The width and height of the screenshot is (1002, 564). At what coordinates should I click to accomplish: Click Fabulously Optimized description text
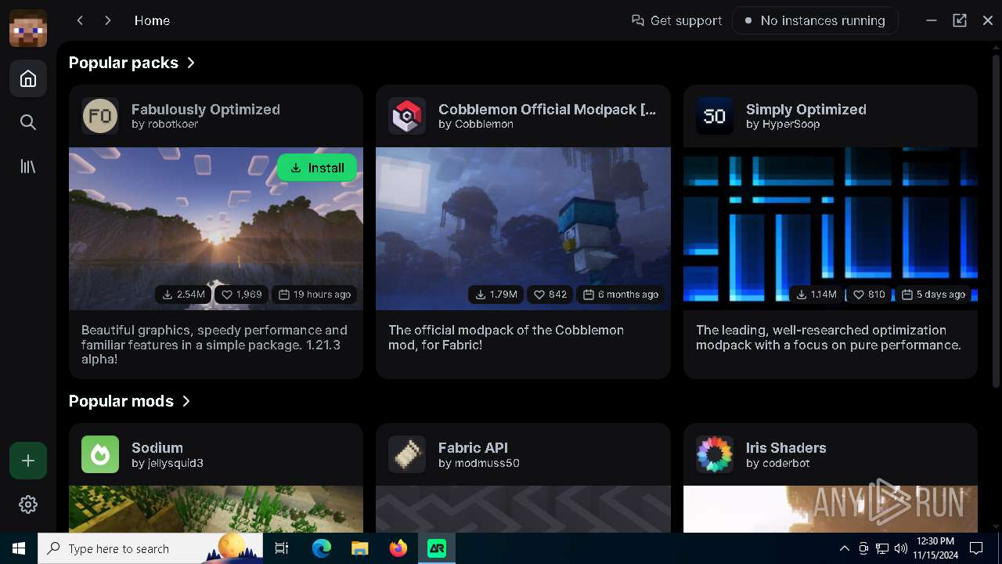pyautogui.click(x=214, y=345)
